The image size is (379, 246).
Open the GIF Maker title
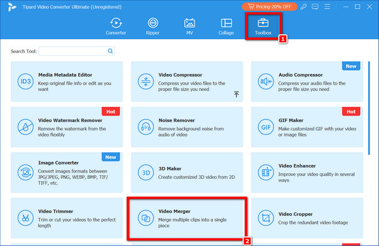click(291, 120)
